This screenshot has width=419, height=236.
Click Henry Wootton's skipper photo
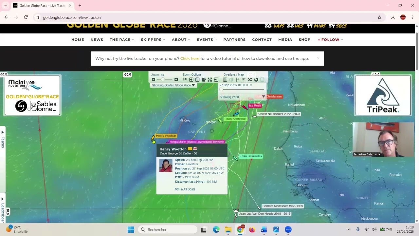pyautogui.click(x=166, y=165)
